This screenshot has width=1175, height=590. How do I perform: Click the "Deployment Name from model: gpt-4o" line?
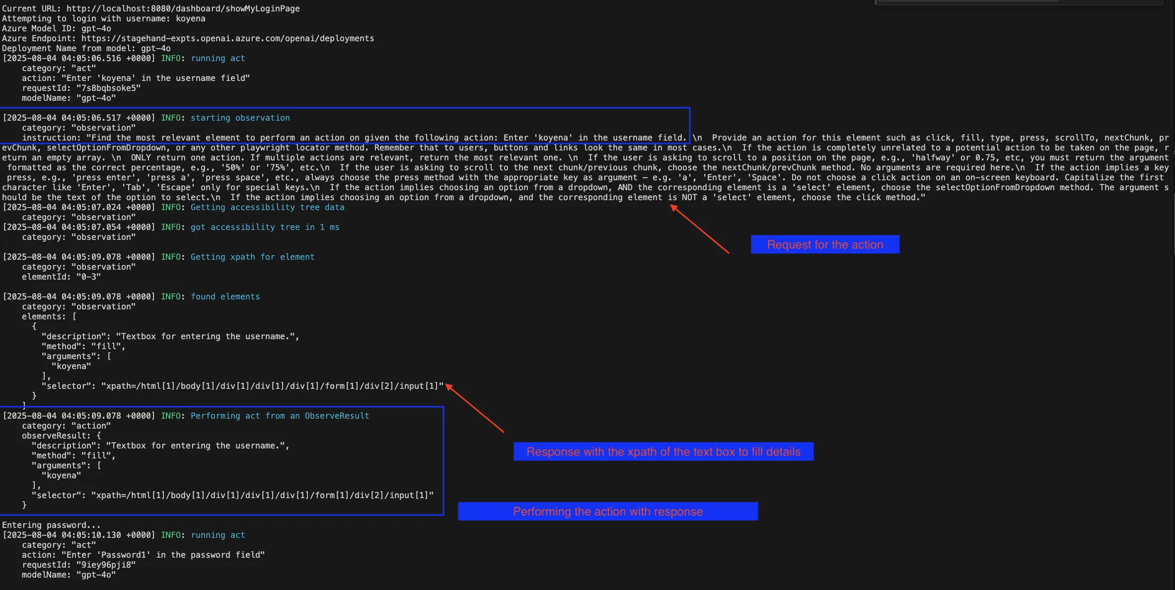pyautogui.click(x=86, y=48)
